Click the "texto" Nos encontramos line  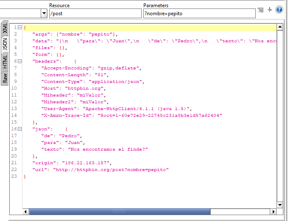[95, 149]
